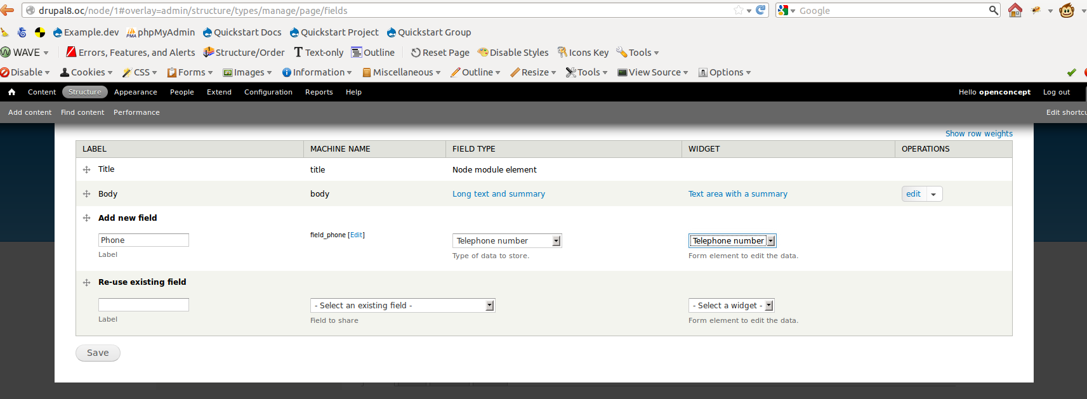This screenshot has width=1087, height=399.
Task: Click the Phone label input field
Action: [x=143, y=240]
